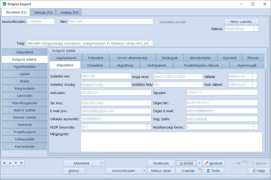This screenshot has width=271, height=180.
Task: Click into the MEgjegyzés text area
Action: click(x=171, y=142)
